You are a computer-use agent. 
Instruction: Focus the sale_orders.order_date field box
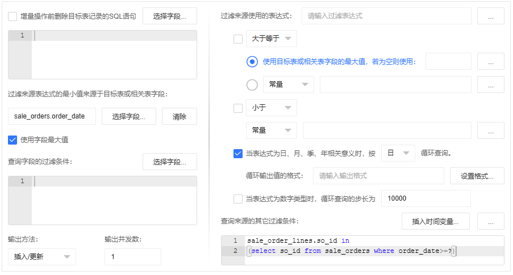pyautogui.click(x=52, y=116)
